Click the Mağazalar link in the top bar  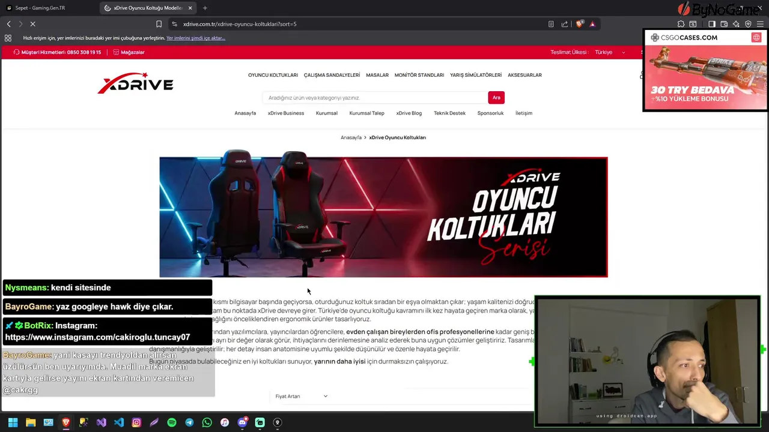129,52
